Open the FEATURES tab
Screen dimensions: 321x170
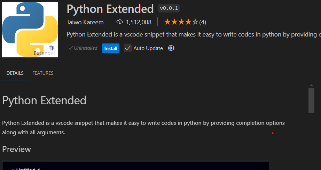[43, 73]
